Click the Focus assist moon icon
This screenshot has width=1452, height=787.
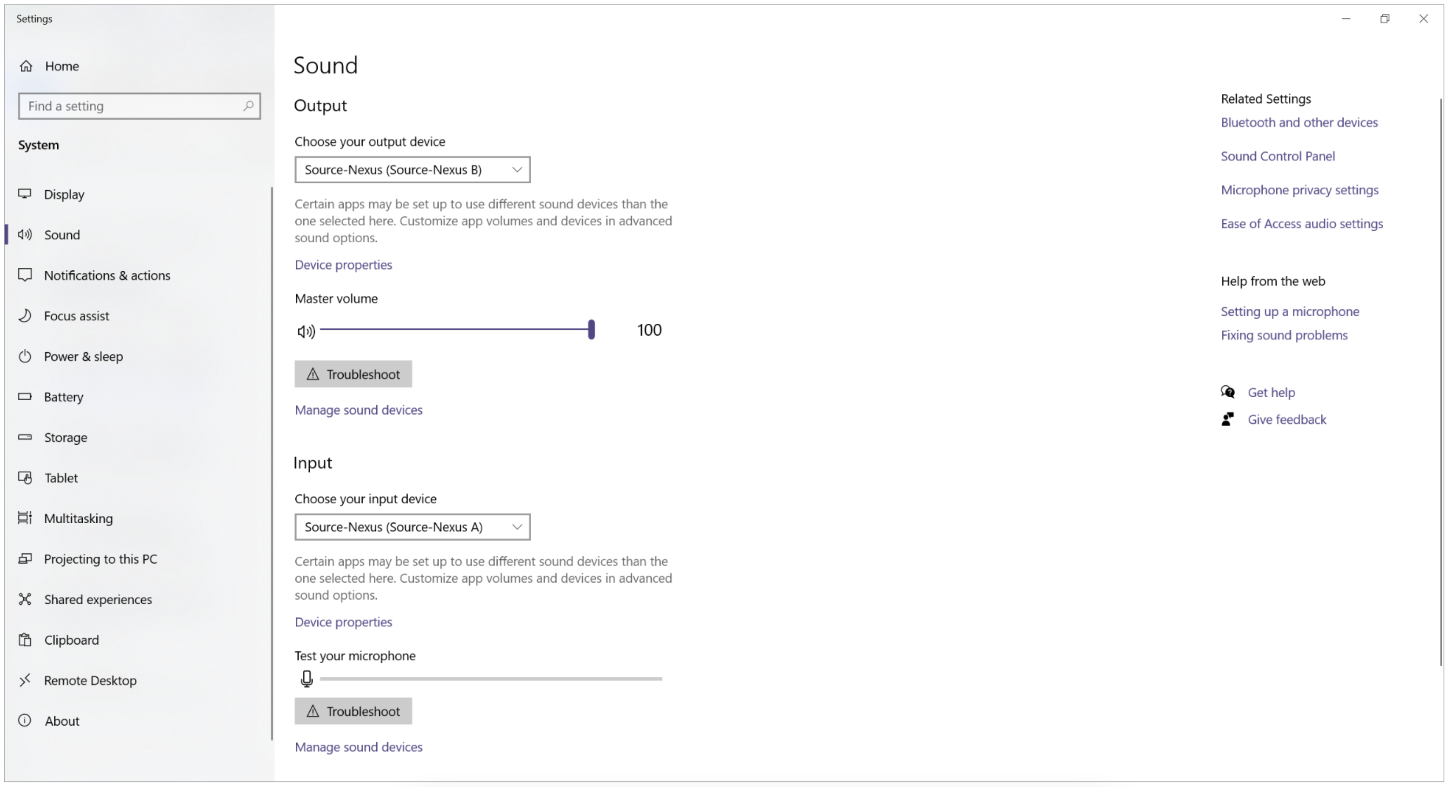coord(25,316)
